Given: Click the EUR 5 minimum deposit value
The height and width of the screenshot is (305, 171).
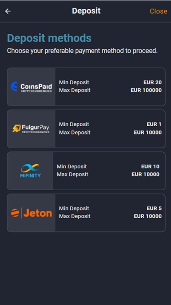Looking at the screenshot, I should point(154,209).
